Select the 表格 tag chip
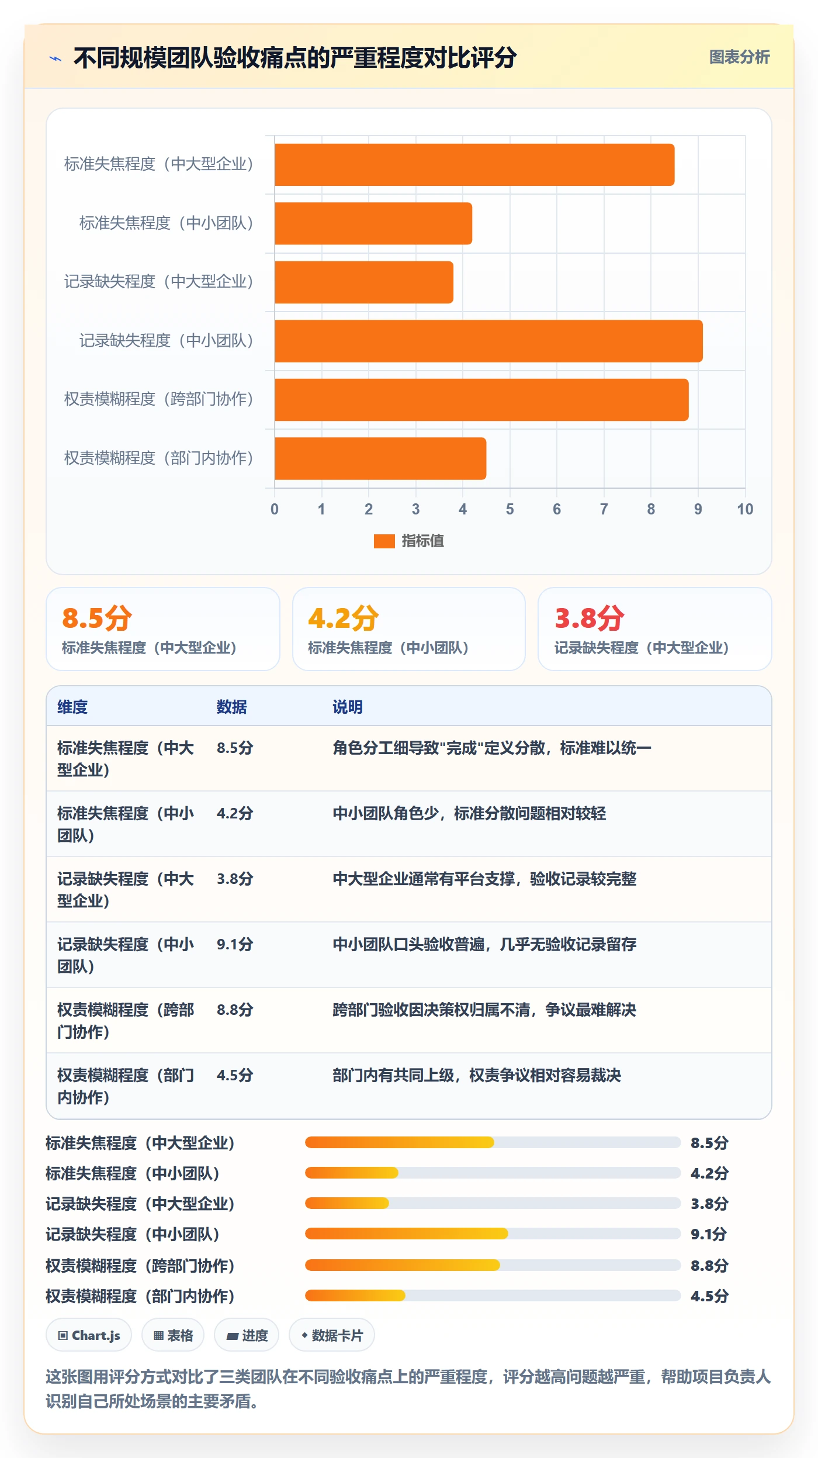 (173, 1335)
